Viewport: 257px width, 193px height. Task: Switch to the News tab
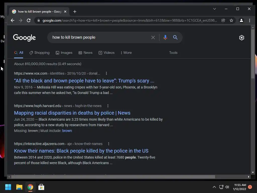point(85,53)
